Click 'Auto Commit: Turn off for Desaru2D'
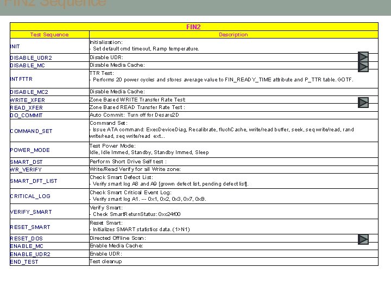 click(135, 115)
